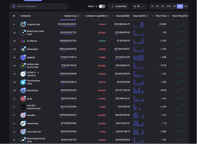Click the Collection column header

26,16
